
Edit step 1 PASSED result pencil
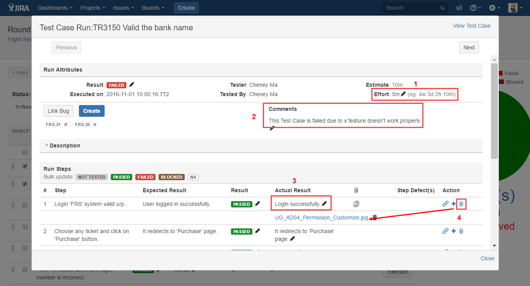point(257,204)
